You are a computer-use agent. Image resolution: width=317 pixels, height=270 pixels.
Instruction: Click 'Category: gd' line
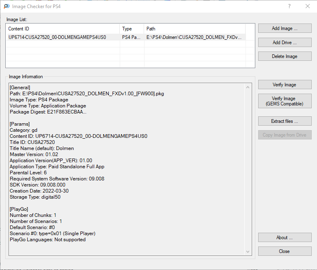pyautogui.click(x=24, y=130)
